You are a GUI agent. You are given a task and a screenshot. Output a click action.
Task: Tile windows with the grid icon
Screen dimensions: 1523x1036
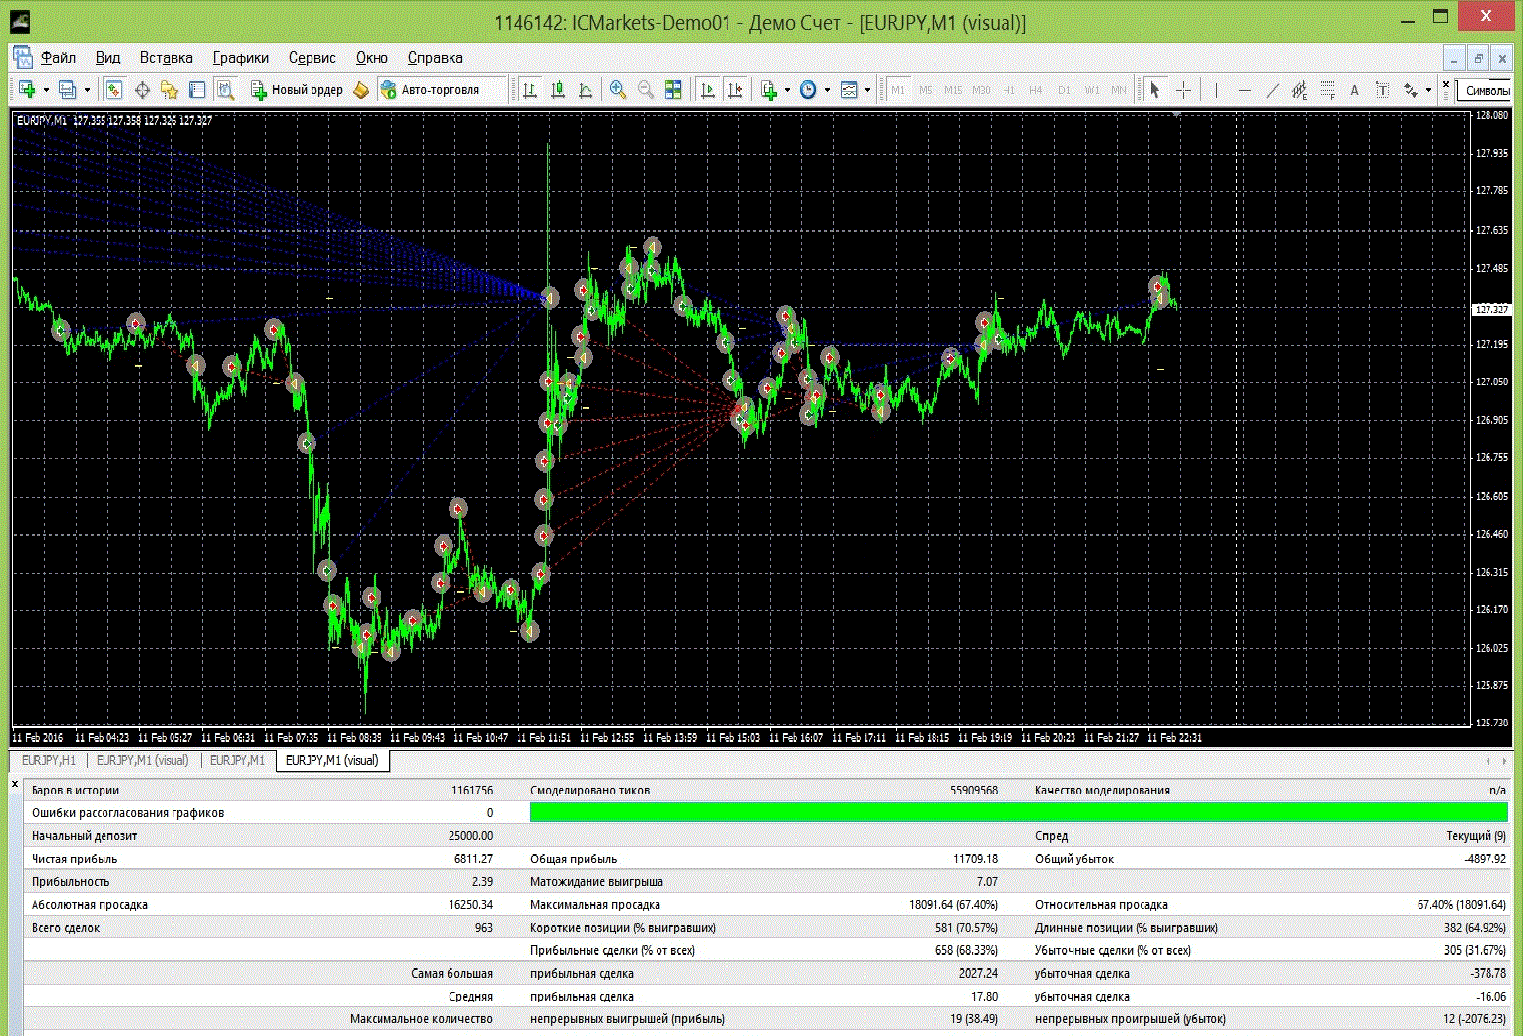pyautogui.click(x=673, y=90)
